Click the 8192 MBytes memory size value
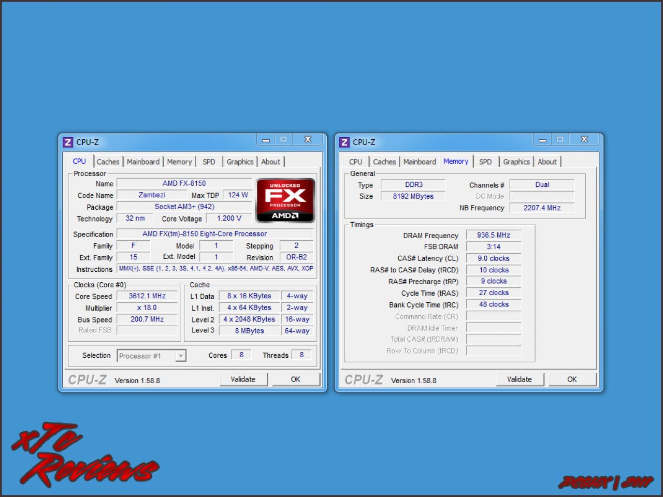663x497 pixels. [x=413, y=196]
